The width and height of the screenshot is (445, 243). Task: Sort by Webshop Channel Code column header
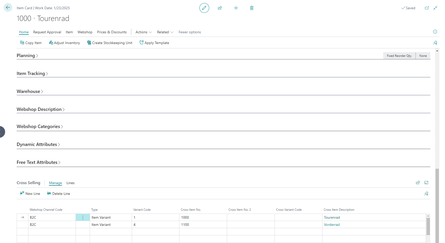(46, 210)
